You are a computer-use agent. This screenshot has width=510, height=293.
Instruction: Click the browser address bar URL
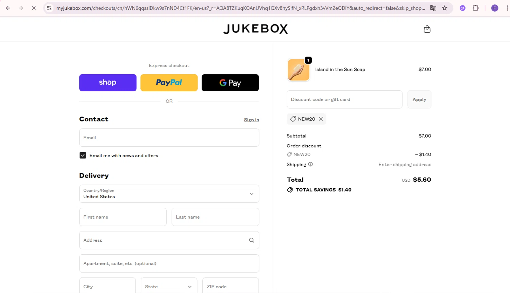[240, 8]
